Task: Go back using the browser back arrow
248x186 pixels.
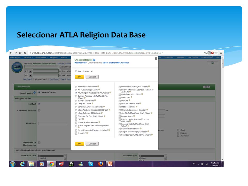Action: 11,53
